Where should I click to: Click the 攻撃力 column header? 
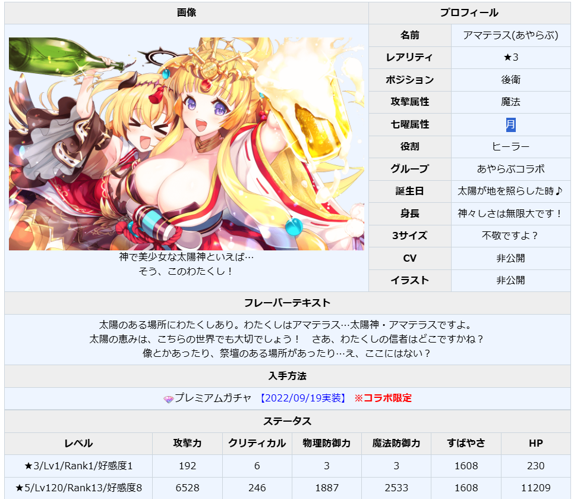187,444
